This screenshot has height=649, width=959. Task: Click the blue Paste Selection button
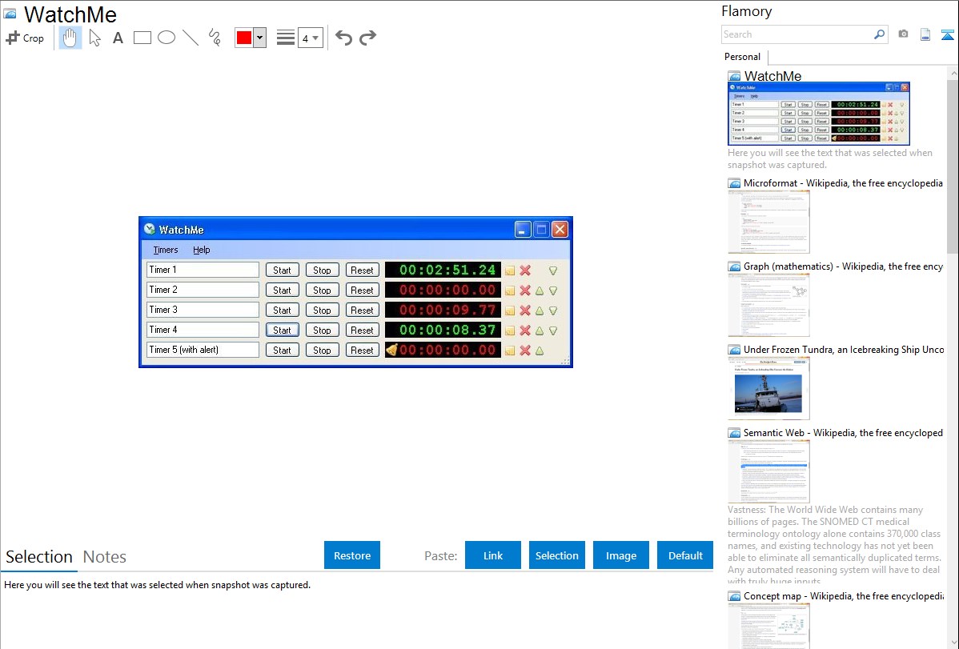pos(557,555)
